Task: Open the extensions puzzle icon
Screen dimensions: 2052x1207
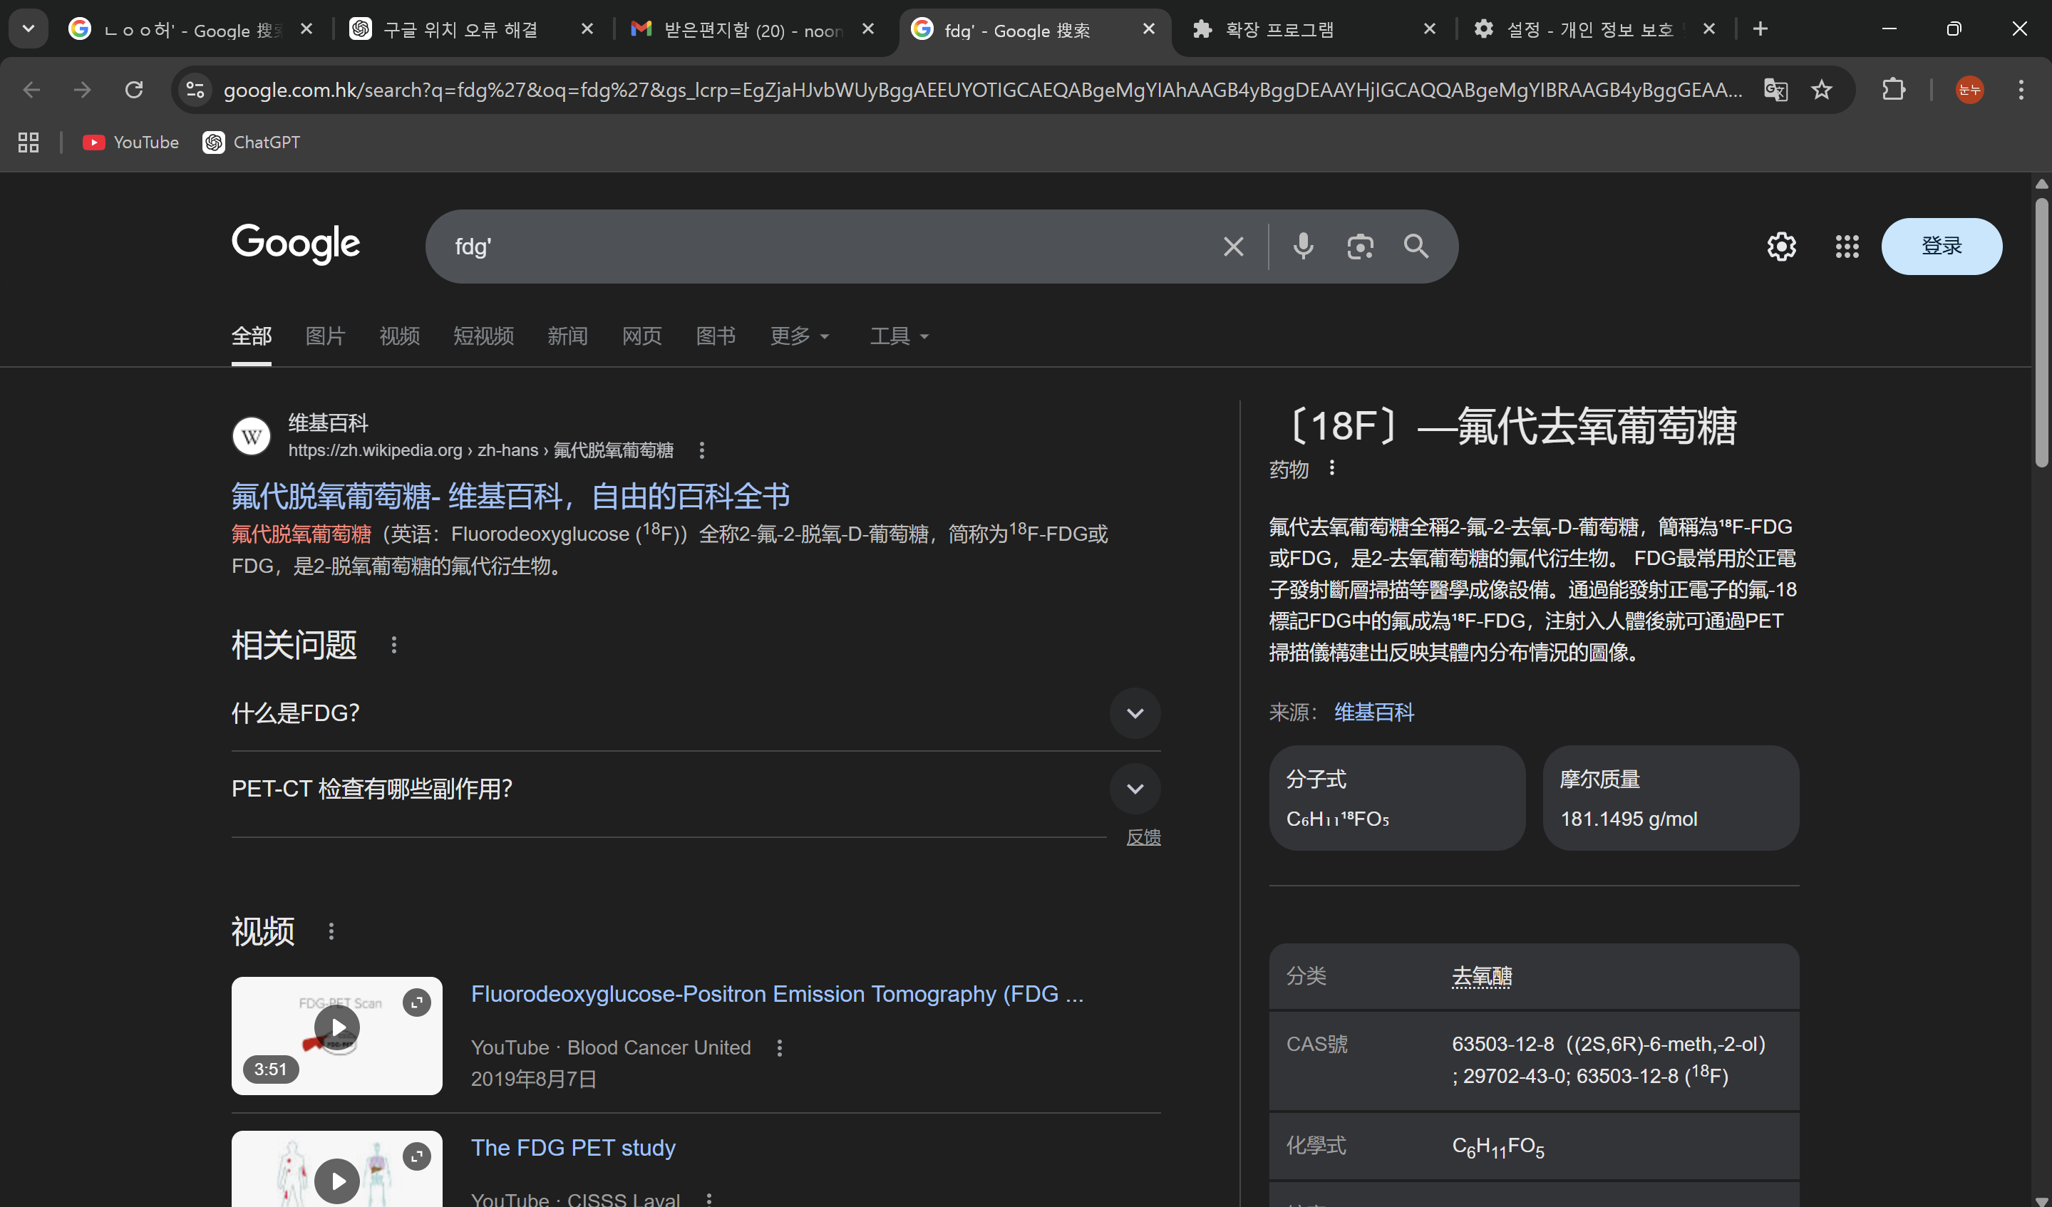Action: coord(1894,90)
